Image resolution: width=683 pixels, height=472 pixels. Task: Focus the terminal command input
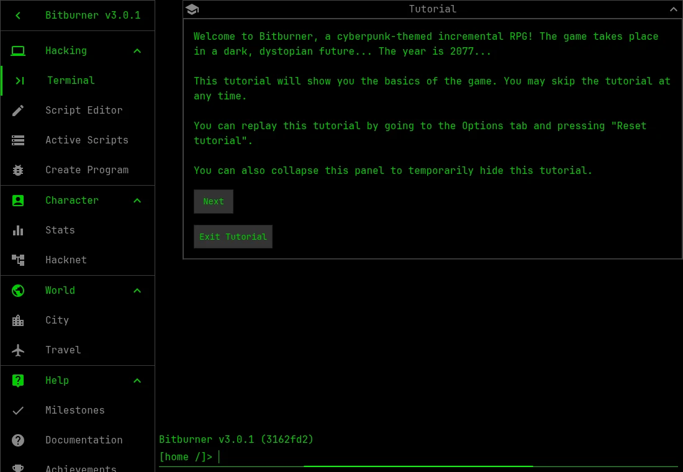[449, 456]
